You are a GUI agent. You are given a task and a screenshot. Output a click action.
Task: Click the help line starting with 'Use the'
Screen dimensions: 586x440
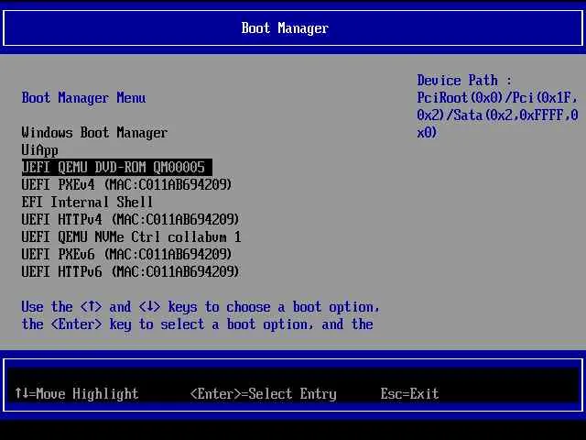pos(201,307)
